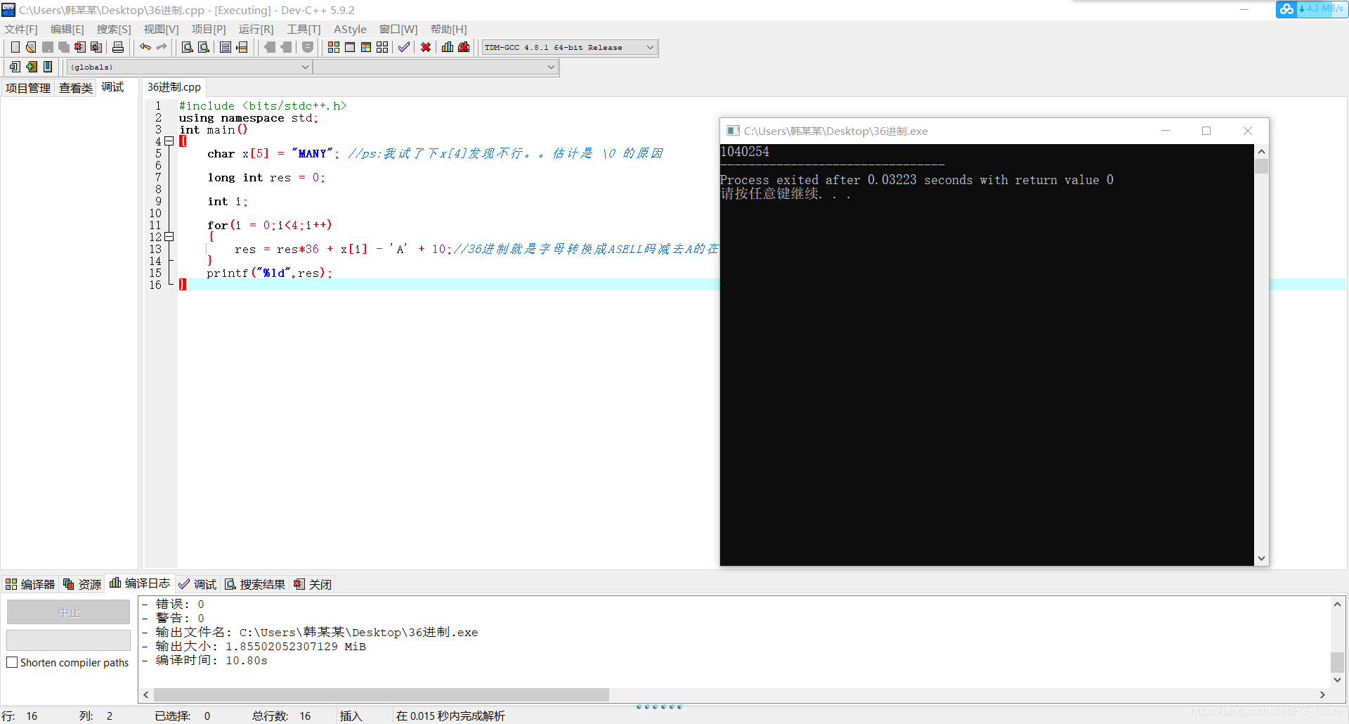Toggle Shorten compiler paths checkbox
The height and width of the screenshot is (724, 1349).
(x=12, y=662)
